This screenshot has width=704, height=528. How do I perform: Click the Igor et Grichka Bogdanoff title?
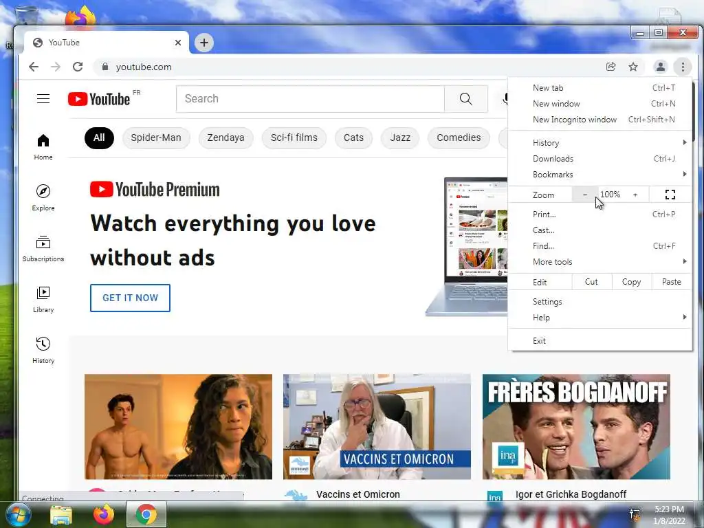tap(571, 494)
